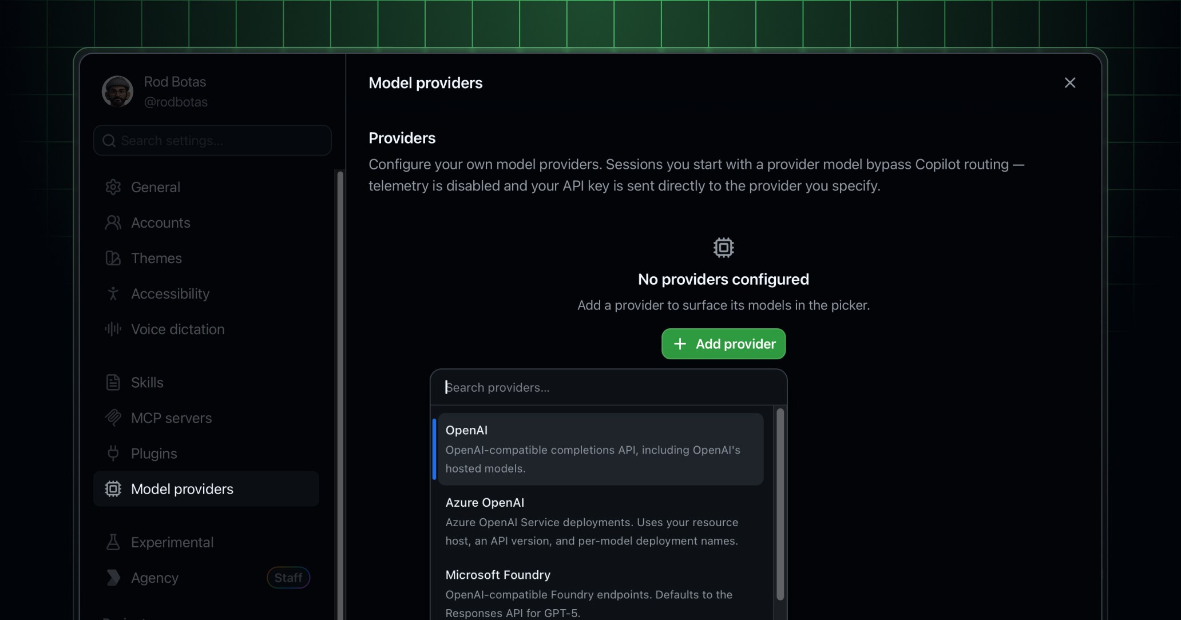
Task: Switch to Themes settings
Action: (206, 258)
